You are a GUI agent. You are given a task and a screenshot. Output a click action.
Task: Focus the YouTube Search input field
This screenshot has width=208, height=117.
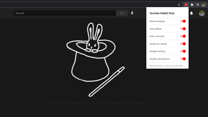(x=65, y=13)
